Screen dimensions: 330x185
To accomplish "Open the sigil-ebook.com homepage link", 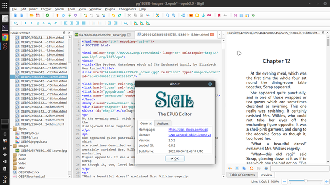I will pyautogui.click(x=188, y=129).
